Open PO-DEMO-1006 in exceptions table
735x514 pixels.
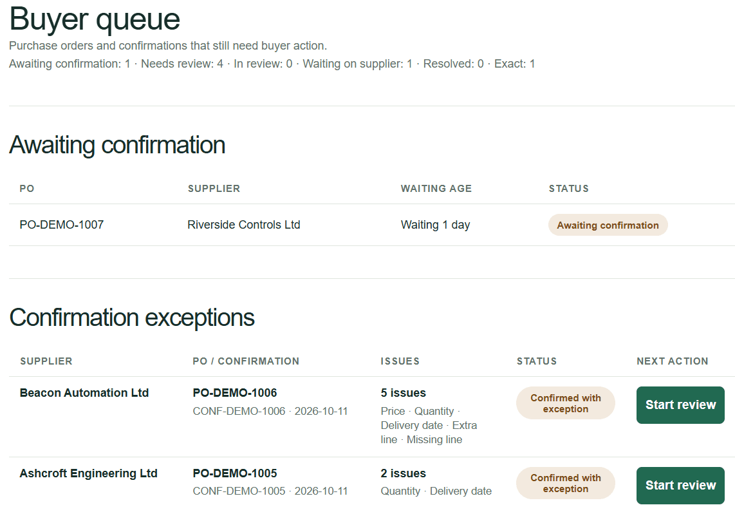(x=235, y=392)
